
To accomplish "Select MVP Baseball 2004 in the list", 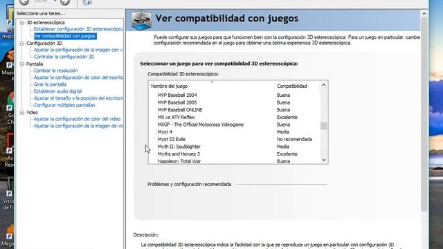I will [x=177, y=95].
